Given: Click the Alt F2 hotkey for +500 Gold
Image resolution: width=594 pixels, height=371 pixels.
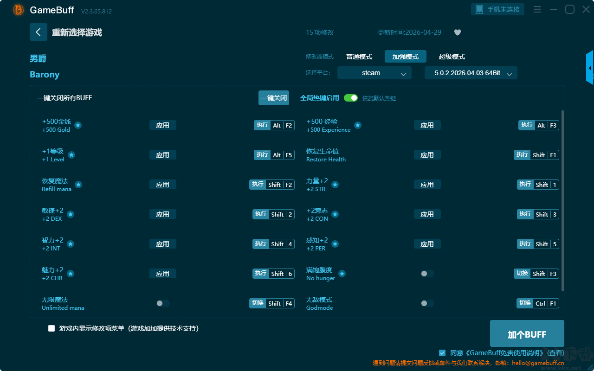Looking at the screenshot, I should tap(274, 125).
